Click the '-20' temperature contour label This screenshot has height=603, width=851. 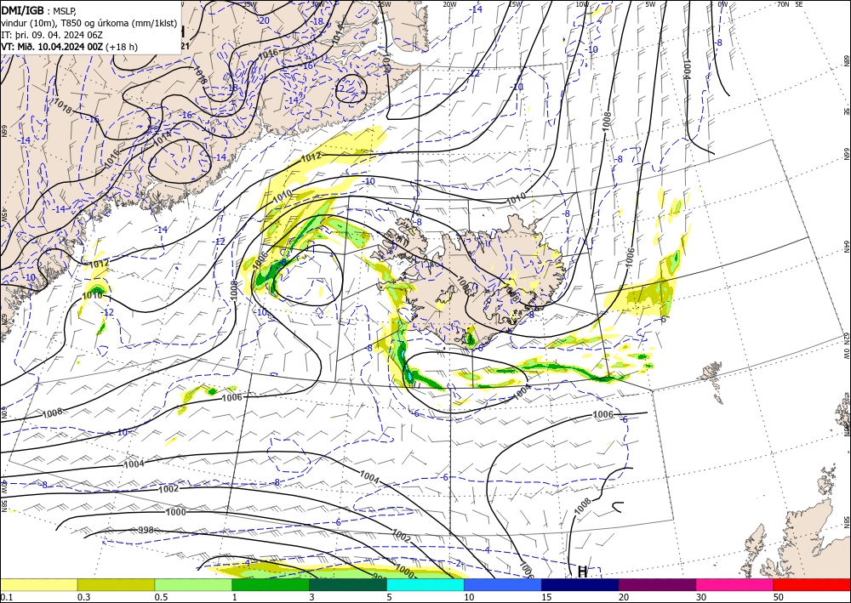coord(264,20)
